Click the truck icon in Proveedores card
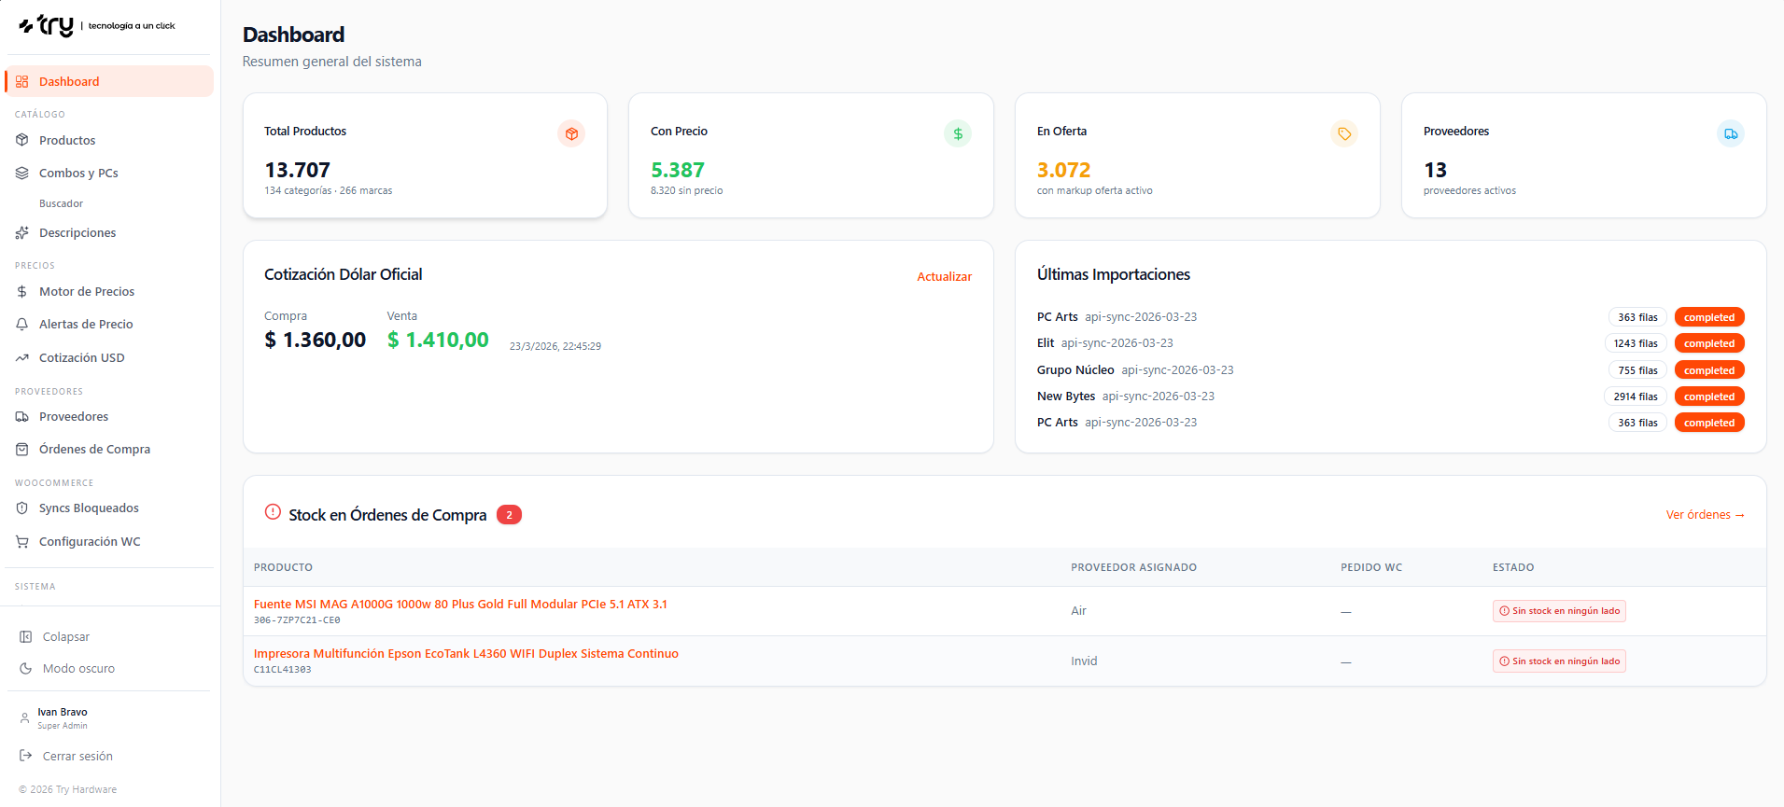 (x=1730, y=133)
